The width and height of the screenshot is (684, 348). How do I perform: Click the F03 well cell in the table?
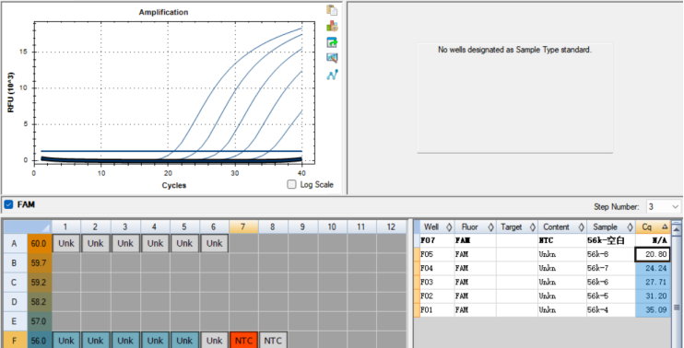click(x=437, y=282)
